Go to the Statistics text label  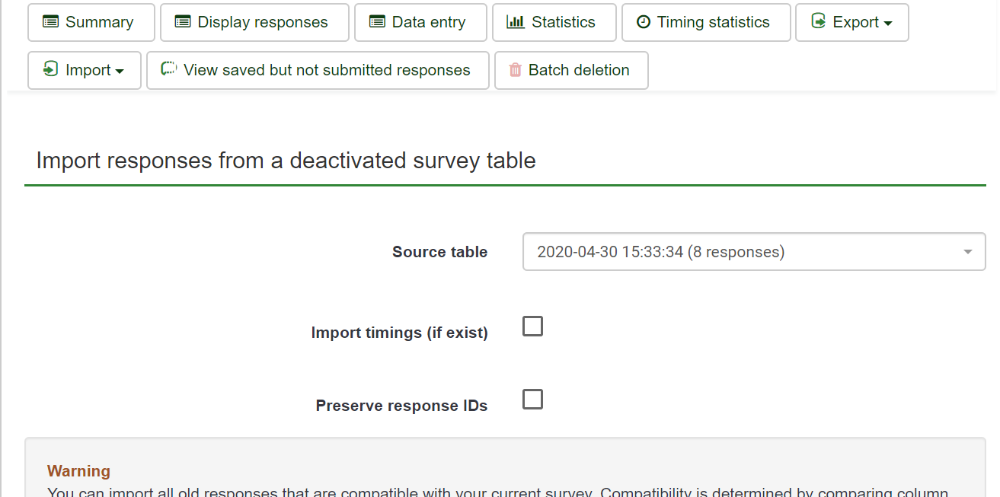pyautogui.click(x=563, y=23)
